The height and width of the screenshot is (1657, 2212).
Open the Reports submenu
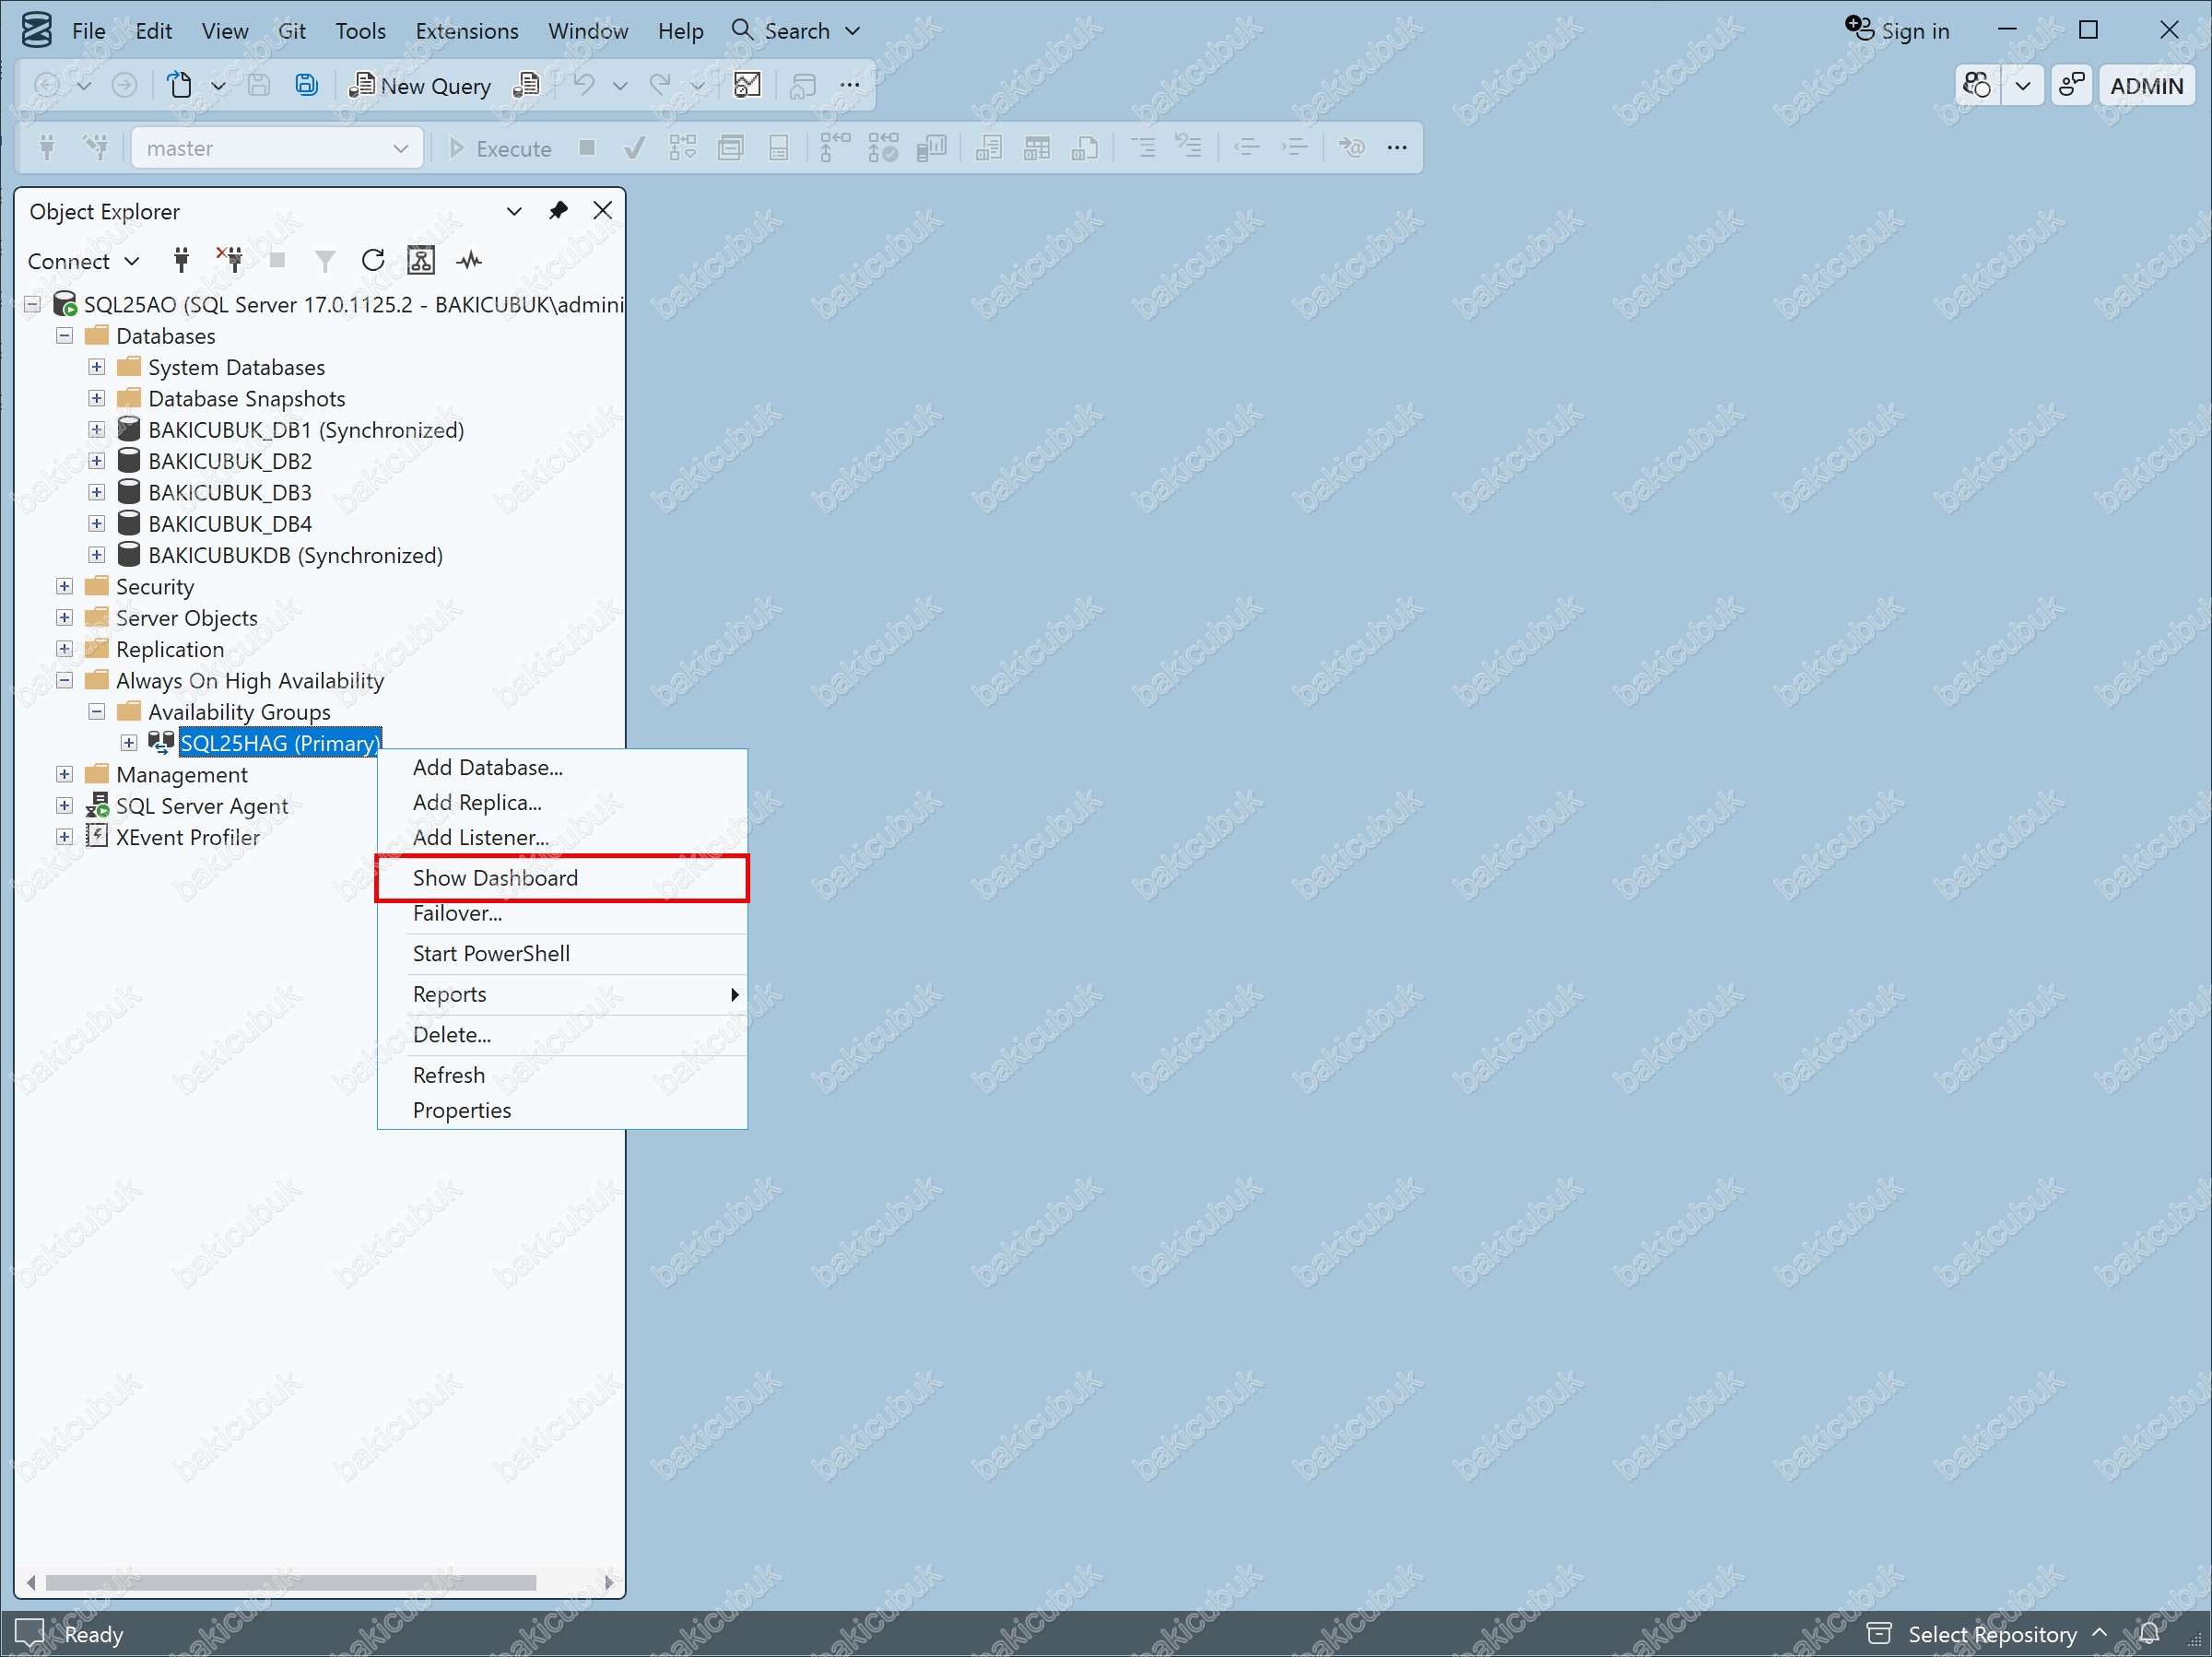pos(562,994)
